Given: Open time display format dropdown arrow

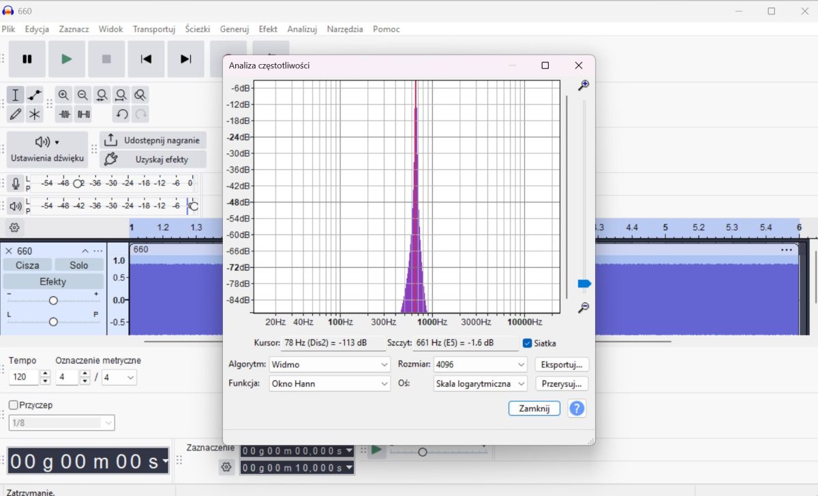Looking at the screenshot, I should 165,461.
